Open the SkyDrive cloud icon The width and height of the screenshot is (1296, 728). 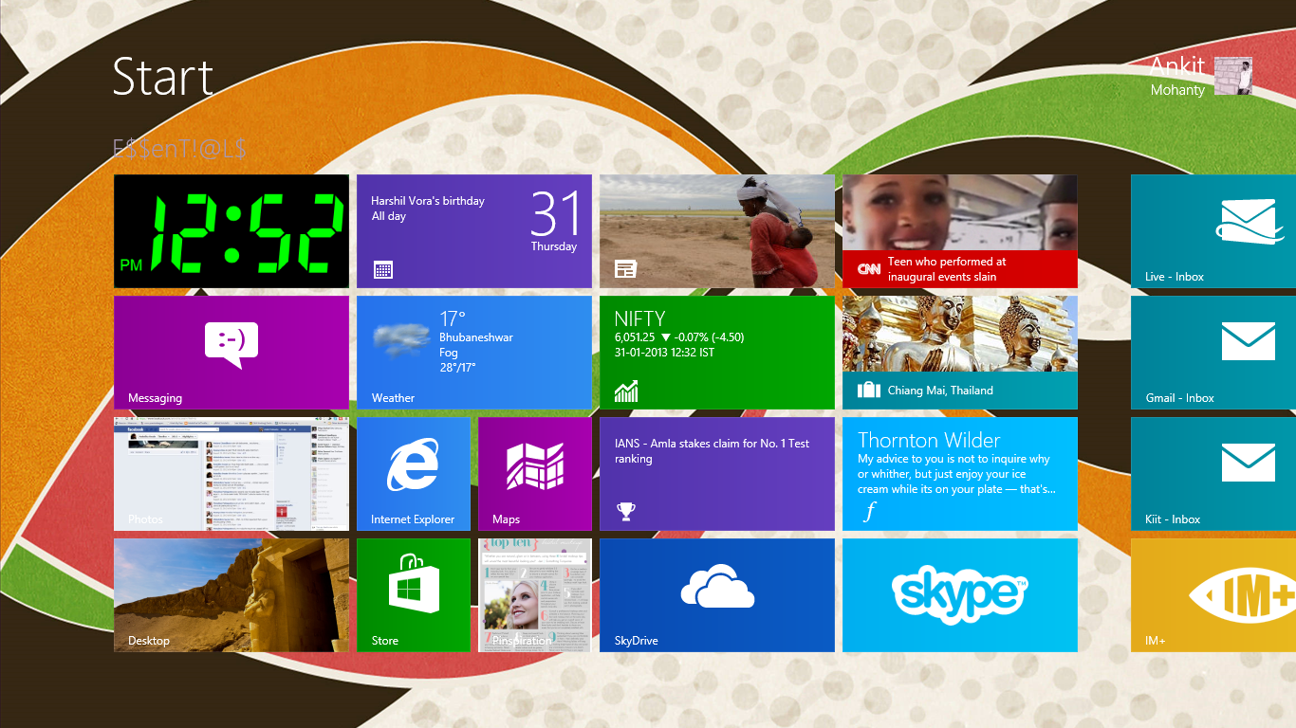coord(717,586)
